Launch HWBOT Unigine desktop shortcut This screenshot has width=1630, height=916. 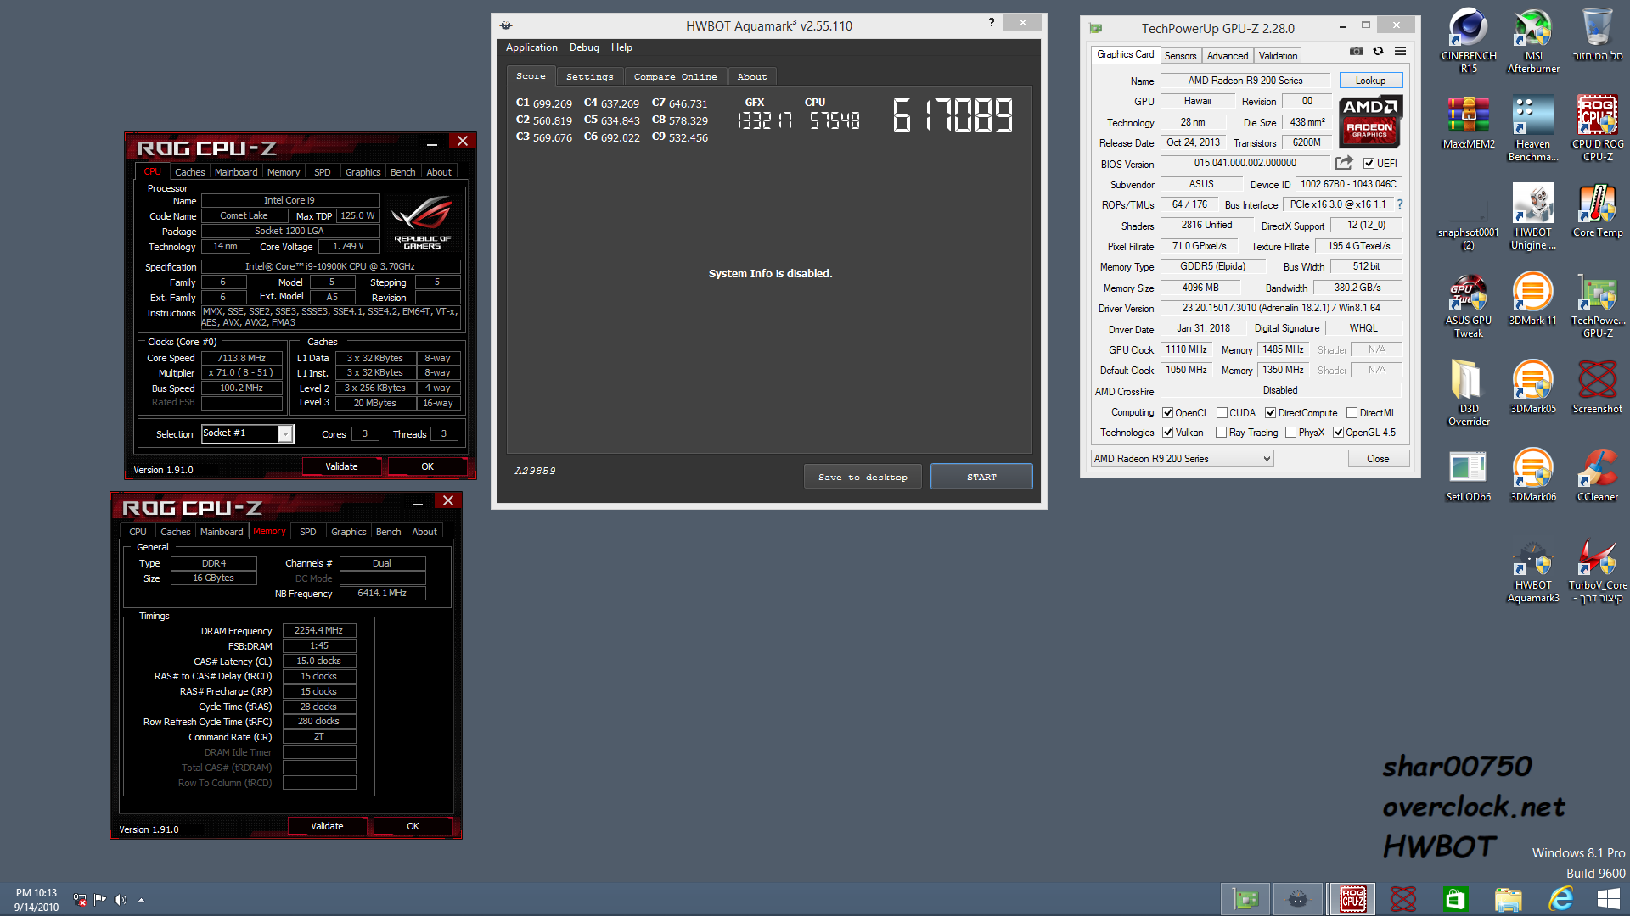point(1533,216)
